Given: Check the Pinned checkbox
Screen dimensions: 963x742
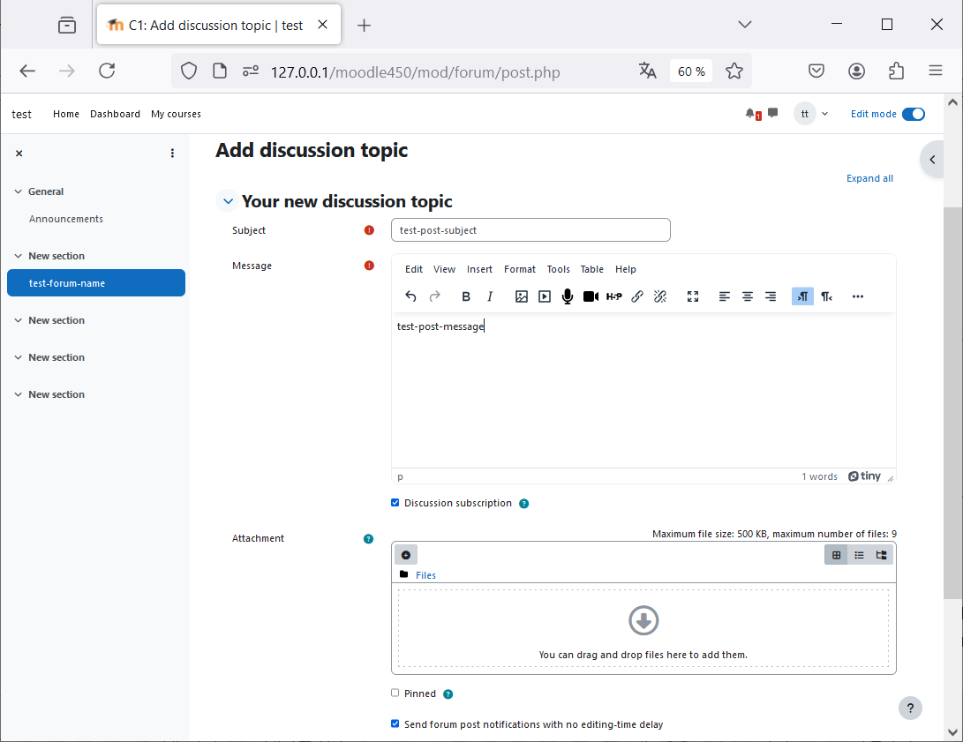Looking at the screenshot, I should [x=395, y=693].
